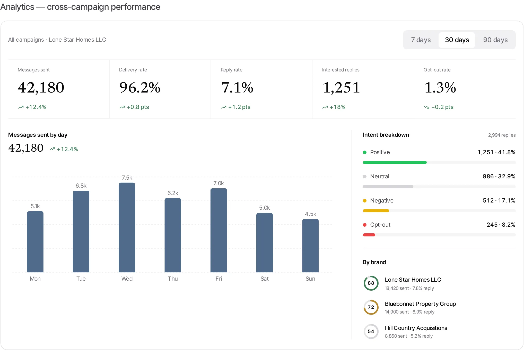524x350 pixels.
Task: Open the Hill Country Acquisitions brand row
Action: pyautogui.click(x=439, y=331)
